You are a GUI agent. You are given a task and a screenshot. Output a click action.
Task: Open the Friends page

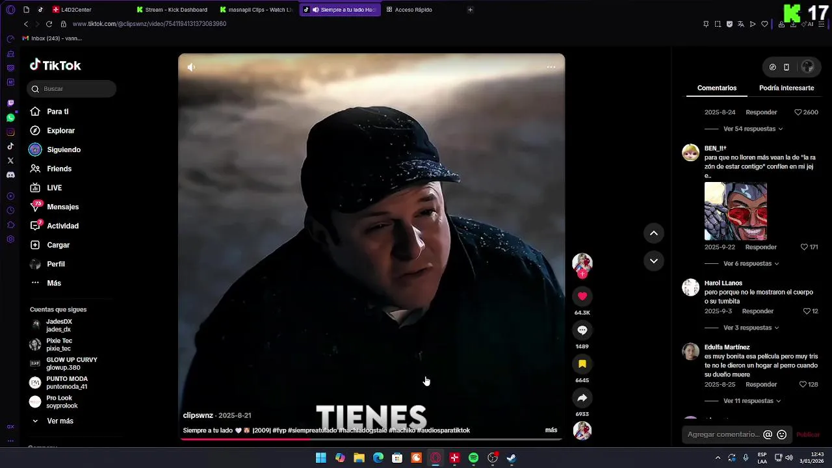(x=51, y=169)
